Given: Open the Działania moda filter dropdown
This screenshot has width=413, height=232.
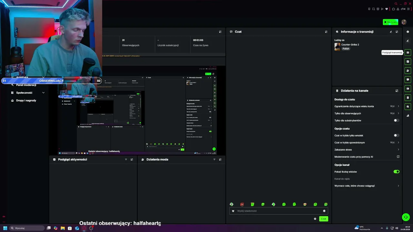Looking at the screenshot, I should click(214, 159).
